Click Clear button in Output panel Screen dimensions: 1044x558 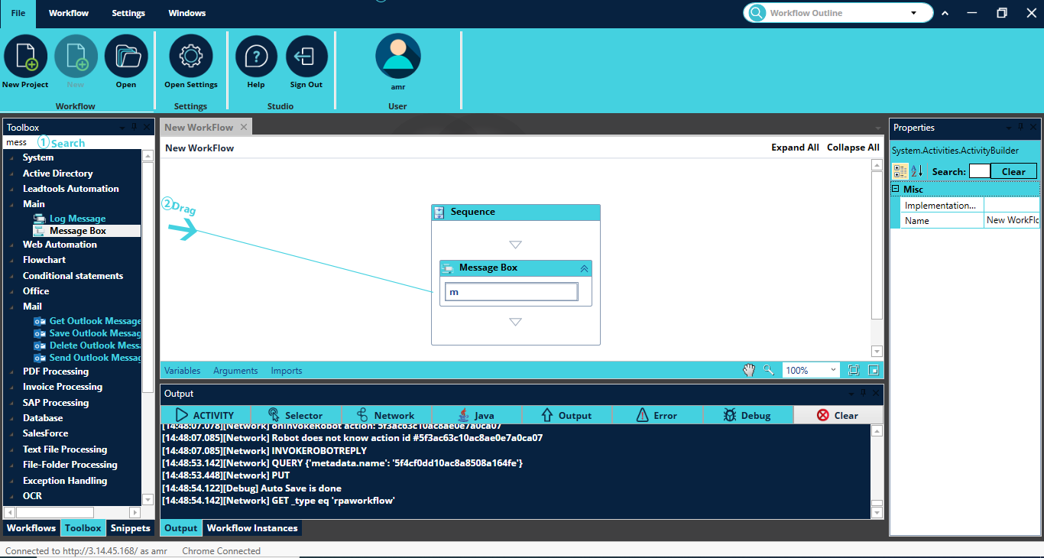tap(838, 415)
